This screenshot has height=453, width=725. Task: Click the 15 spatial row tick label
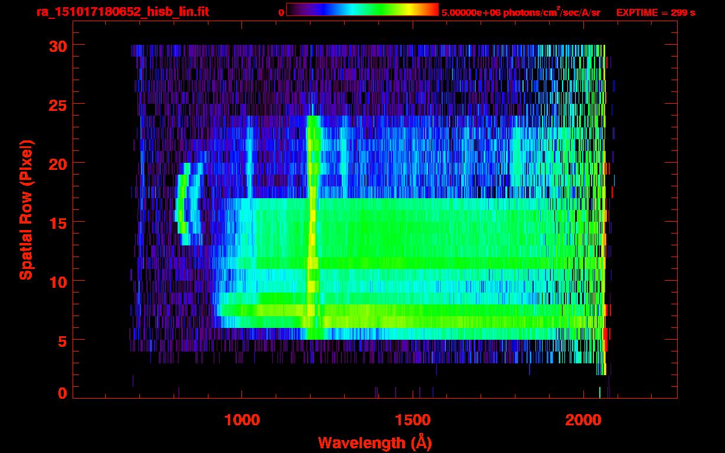(57, 222)
